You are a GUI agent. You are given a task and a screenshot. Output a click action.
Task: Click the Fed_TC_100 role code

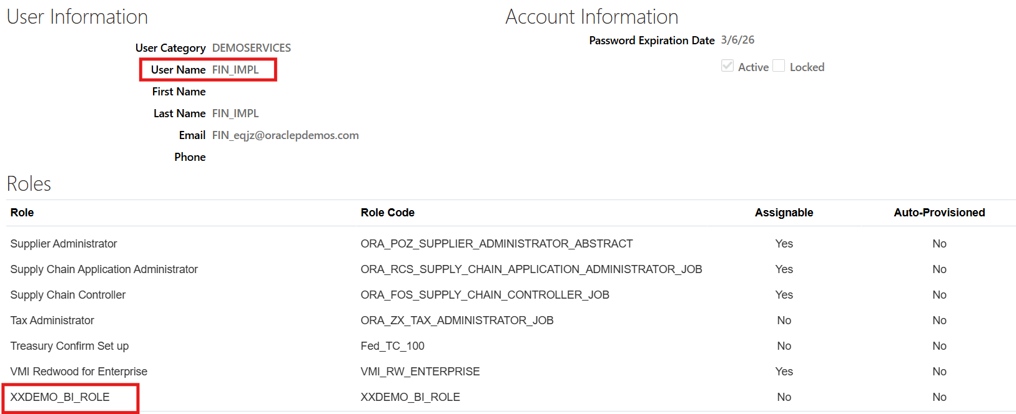392,346
